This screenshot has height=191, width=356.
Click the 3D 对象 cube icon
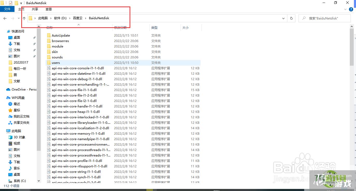(x=10, y=137)
